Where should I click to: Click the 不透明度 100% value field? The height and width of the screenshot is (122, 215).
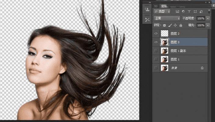(x=201, y=19)
